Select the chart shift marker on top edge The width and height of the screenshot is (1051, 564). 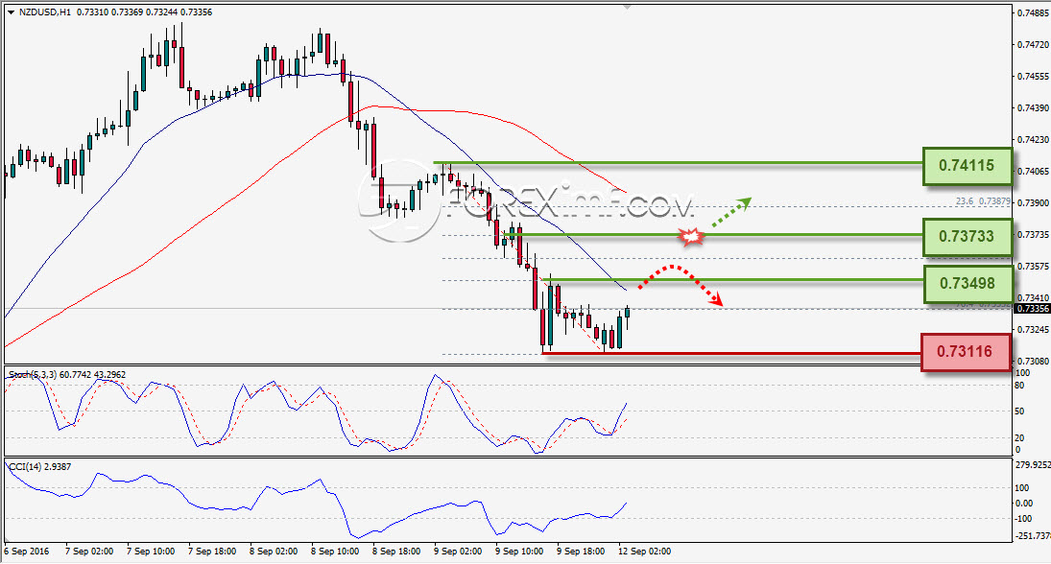(627, 7)
